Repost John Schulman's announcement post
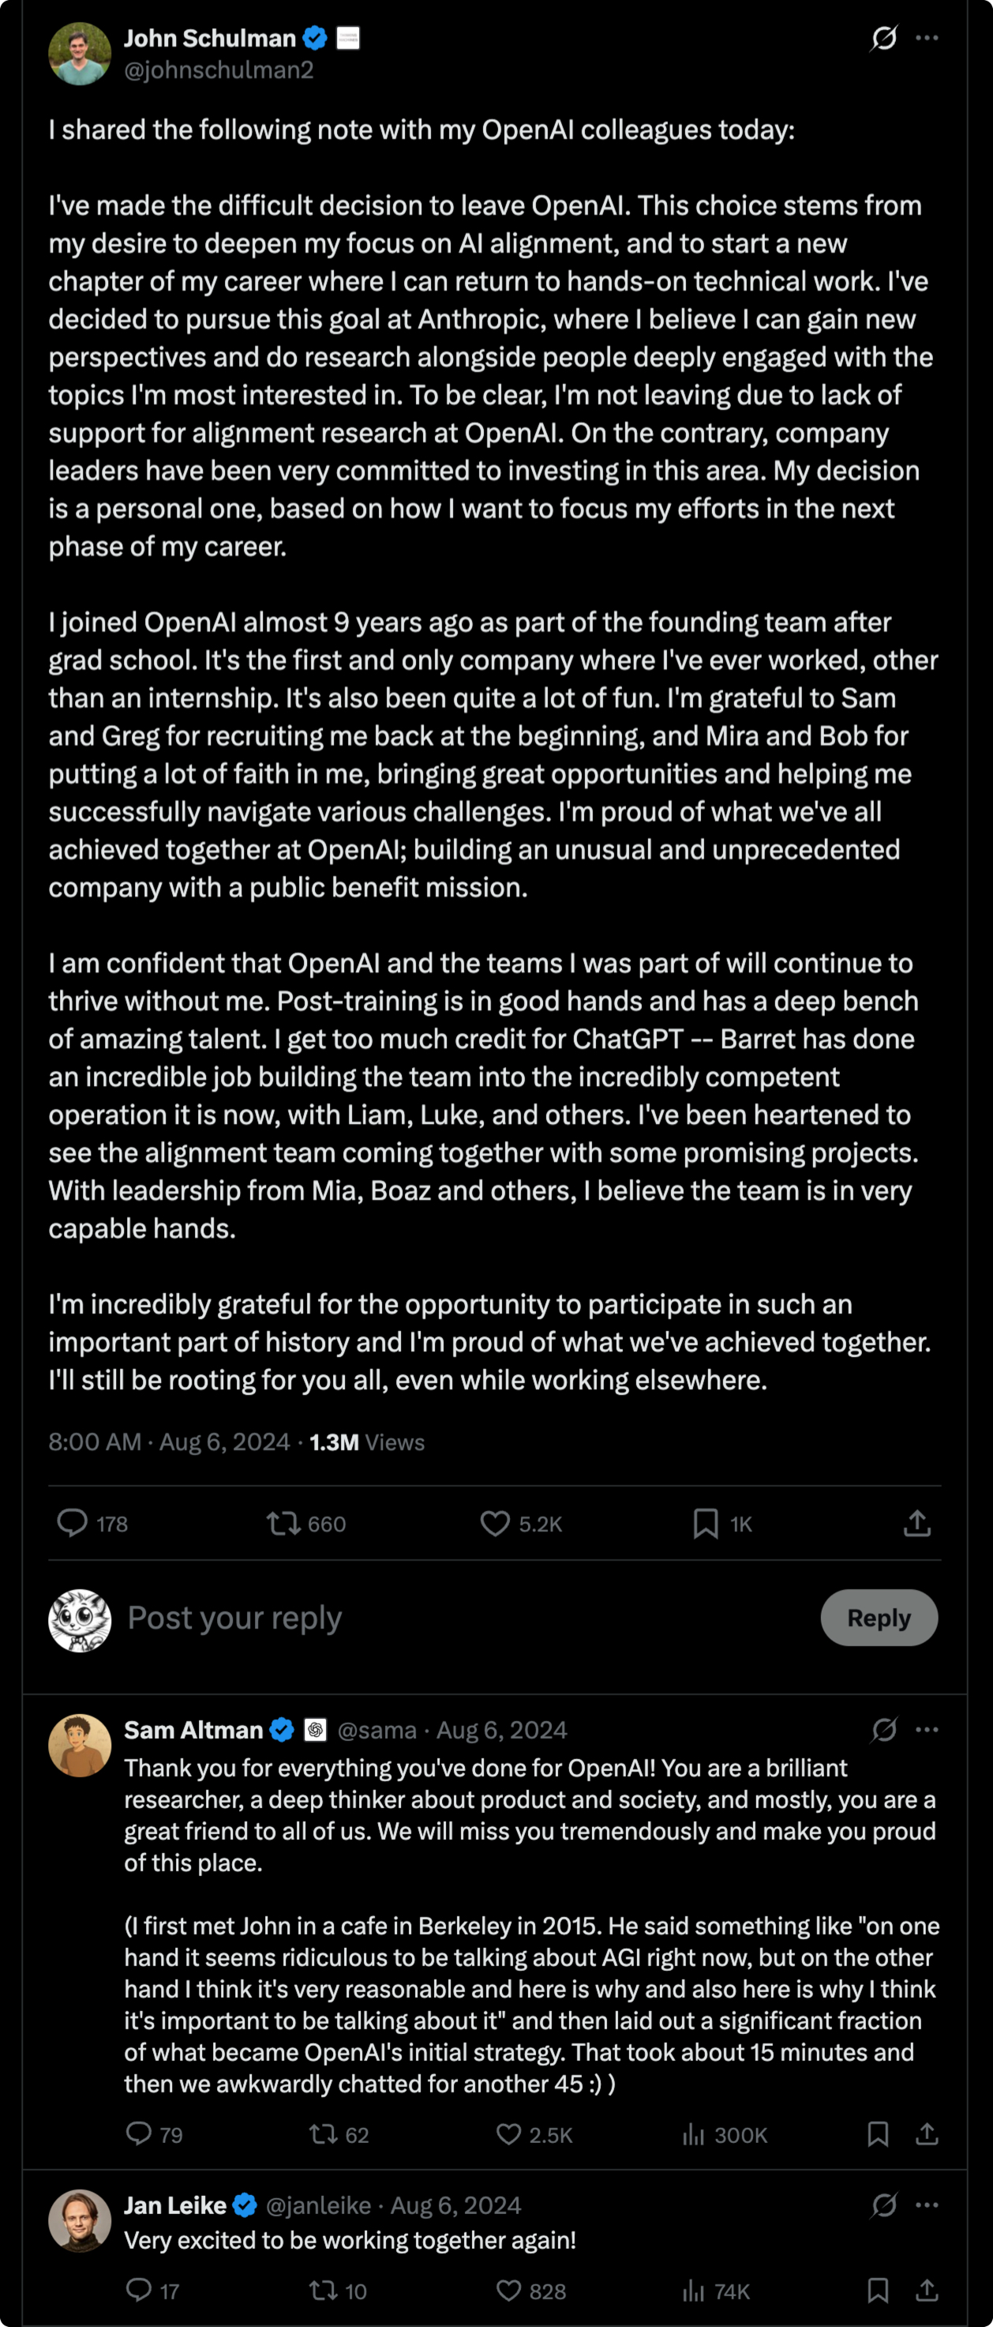Screen dimensions: 993x2327 (x=283, y=1524)
